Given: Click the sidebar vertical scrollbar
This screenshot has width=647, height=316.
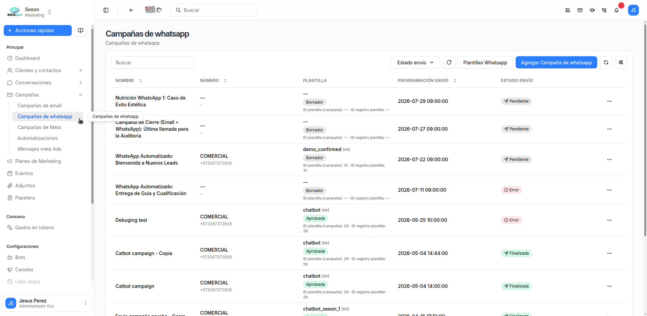Looking at the screenshot, I should click(92, 116).
